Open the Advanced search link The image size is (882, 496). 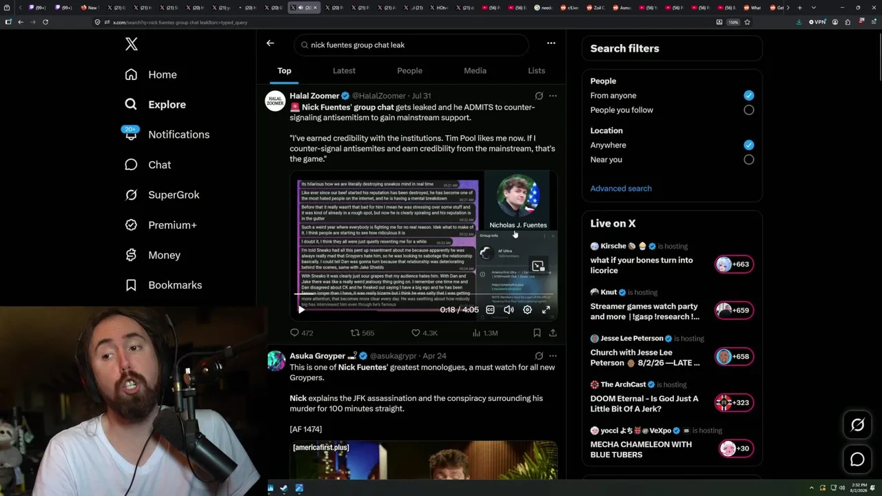pos(621,189)
